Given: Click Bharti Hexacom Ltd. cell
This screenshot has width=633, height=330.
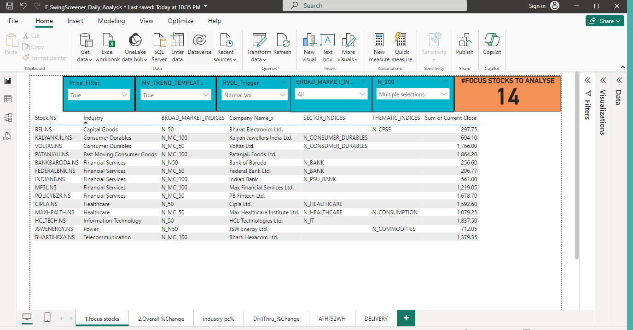Looking at the screenshot, I should point(254,237).
